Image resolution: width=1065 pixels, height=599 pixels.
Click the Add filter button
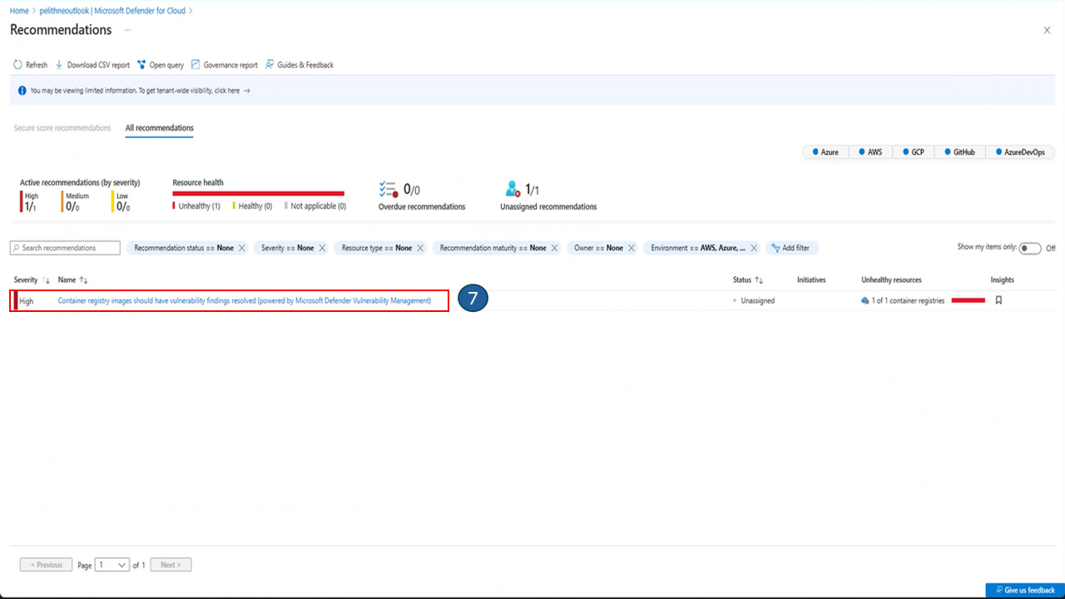click(x=792, y=248)
